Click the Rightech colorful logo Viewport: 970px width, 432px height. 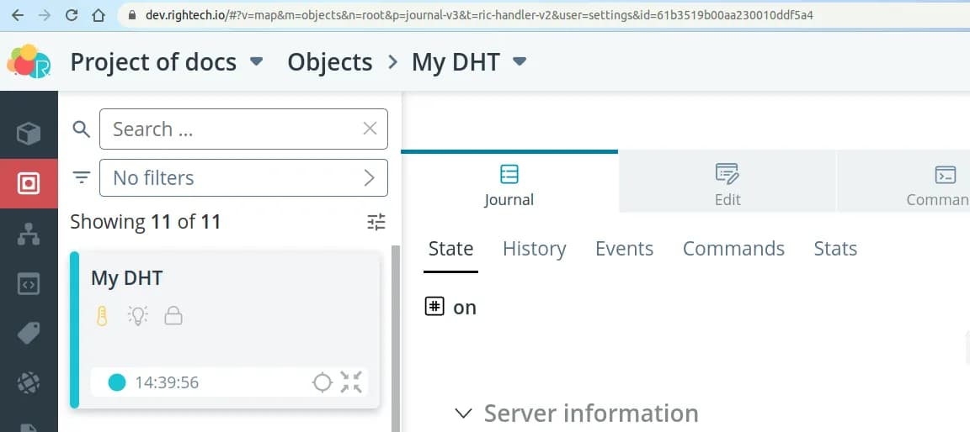pyautogui.click(x=29, y=62)
